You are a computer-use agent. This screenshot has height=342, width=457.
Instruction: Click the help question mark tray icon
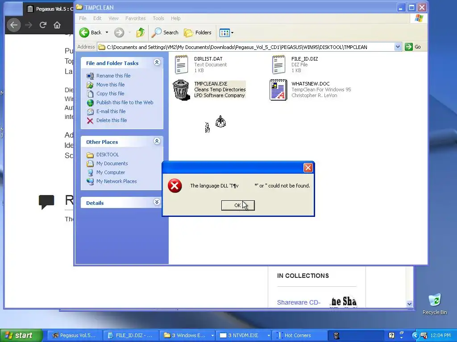pos(392,335)
